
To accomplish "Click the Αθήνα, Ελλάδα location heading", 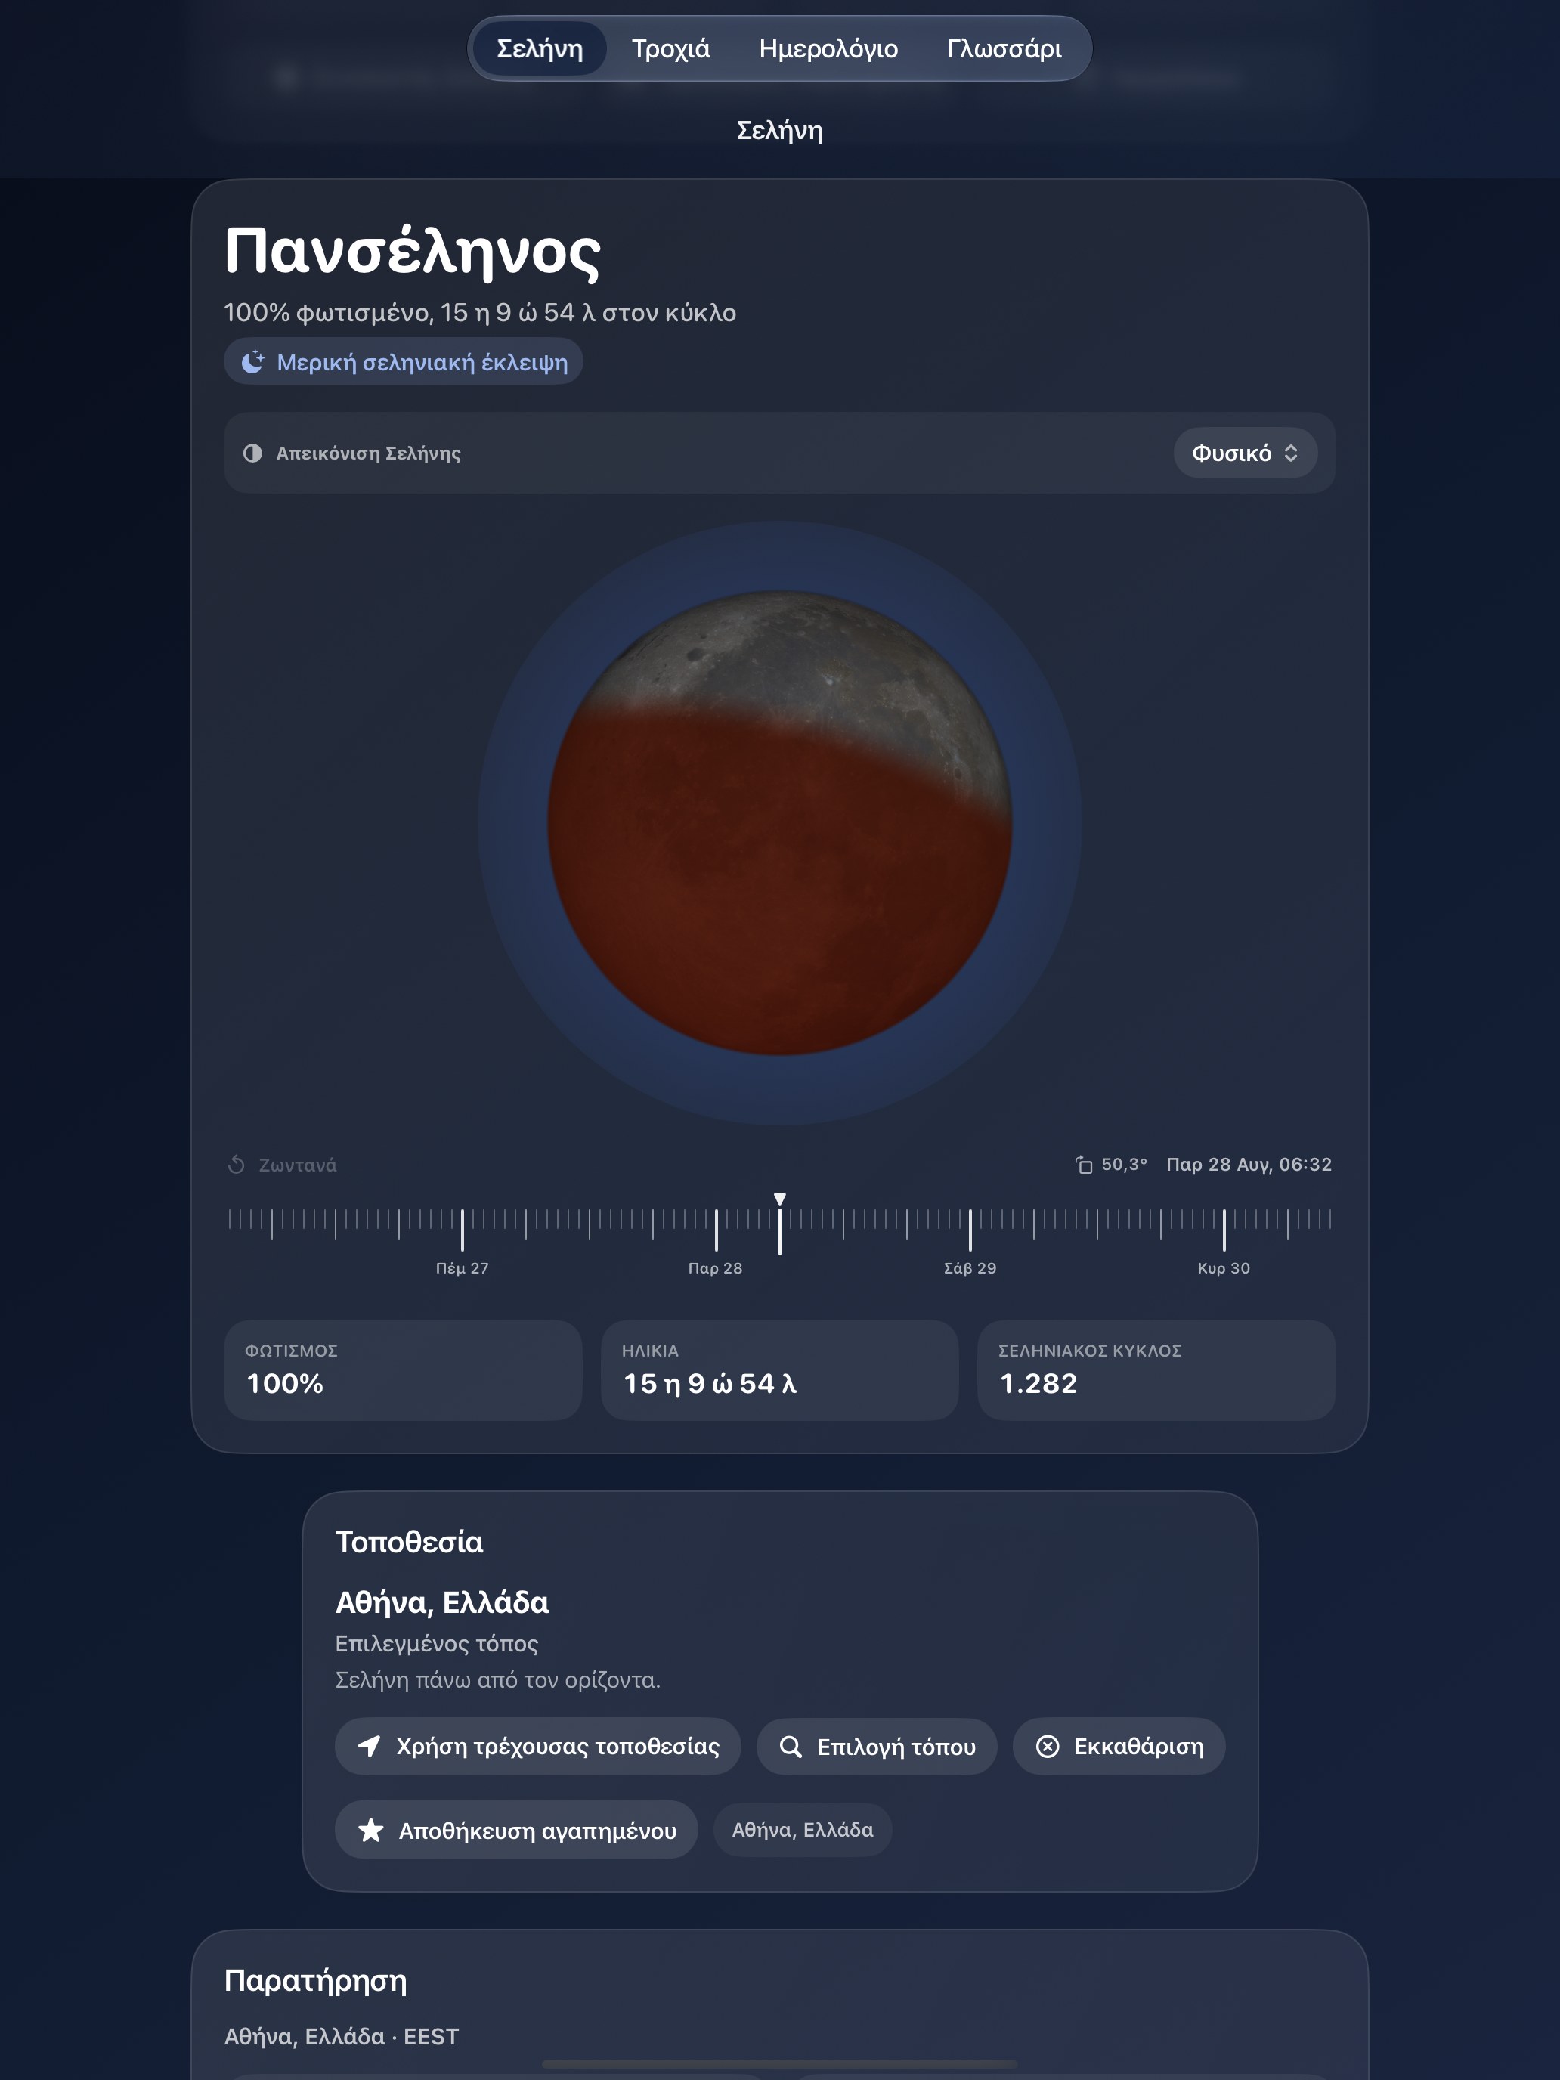I will (442, 1602).
